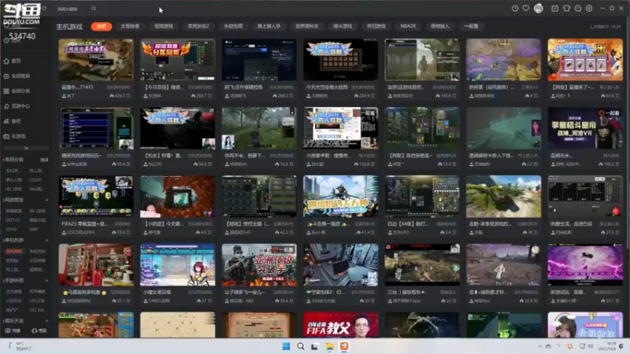The height and width of the screenshot is (354, 630).
Task: Open the skin shirt icon
Action: [x=566, y=8]
